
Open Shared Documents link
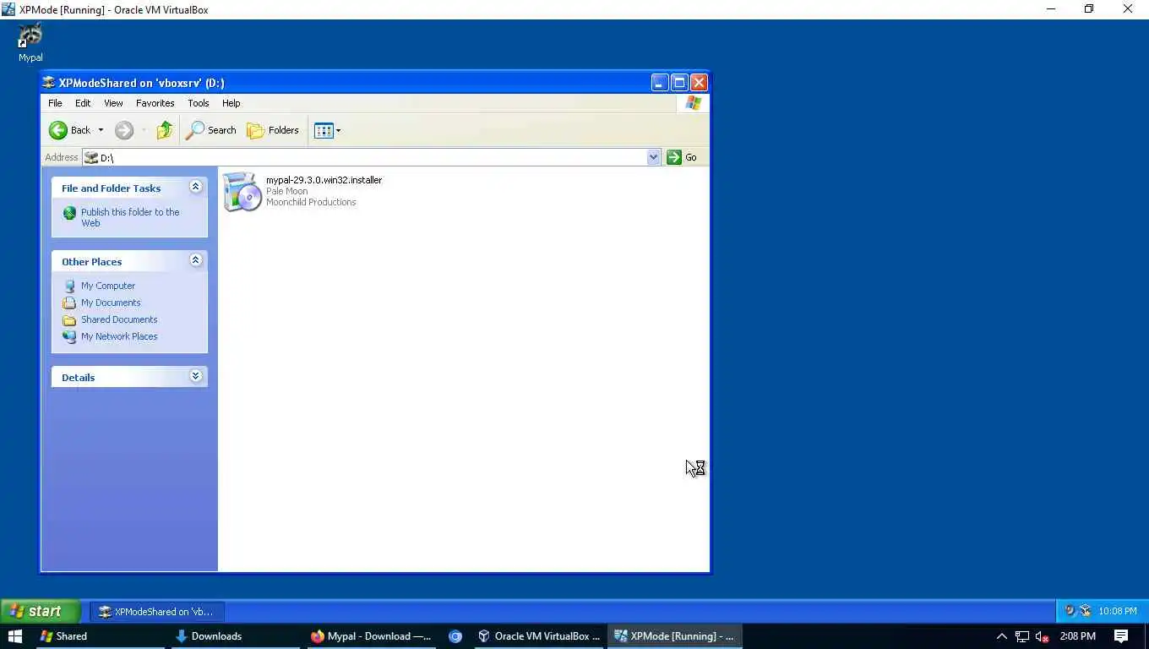click(x=119, y=319)
